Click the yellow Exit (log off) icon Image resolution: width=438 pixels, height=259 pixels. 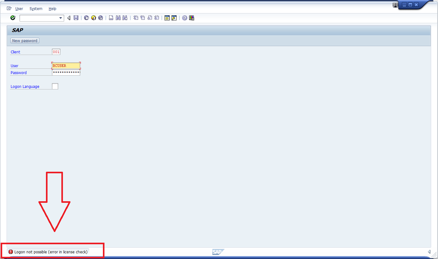(x=93, y=18)
